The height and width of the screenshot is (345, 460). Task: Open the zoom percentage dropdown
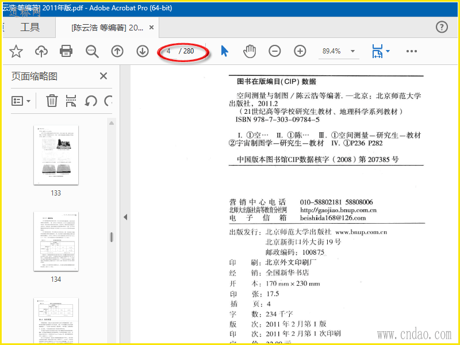point(352,51)
